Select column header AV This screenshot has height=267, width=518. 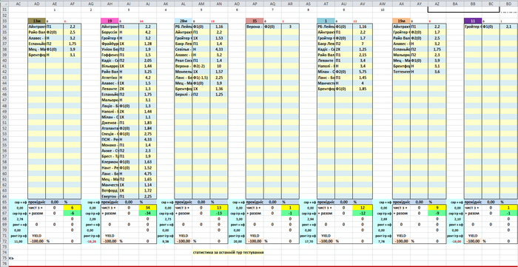pos(362,4)
